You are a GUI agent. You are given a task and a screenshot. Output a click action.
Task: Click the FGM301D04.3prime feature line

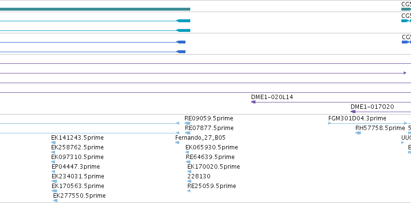click(x=368, y=123)
